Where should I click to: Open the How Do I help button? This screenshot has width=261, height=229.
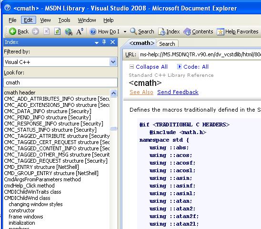(x=104, y=31)
